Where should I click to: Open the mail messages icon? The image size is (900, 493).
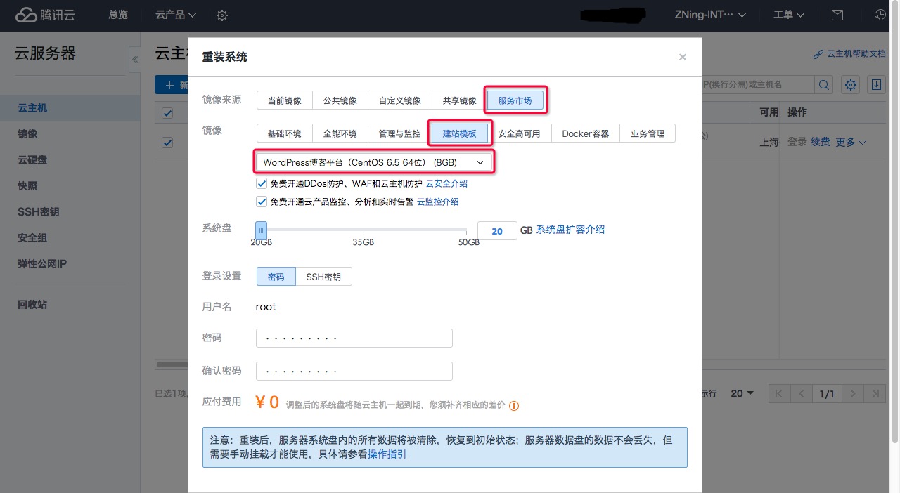pos(837,15)
